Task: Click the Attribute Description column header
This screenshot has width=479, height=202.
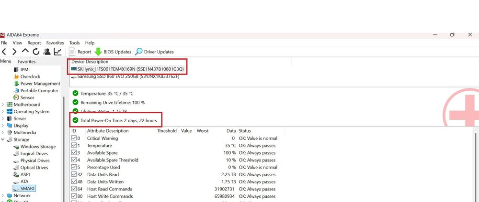Action: click(x=108, y=131)
